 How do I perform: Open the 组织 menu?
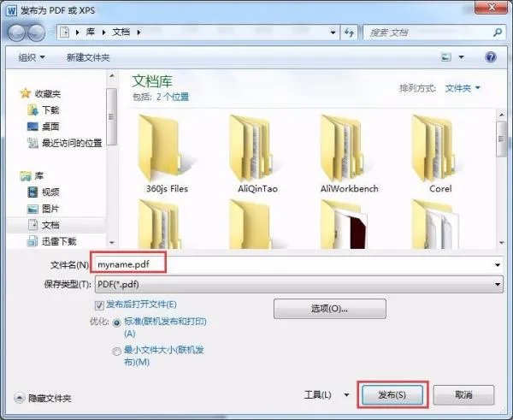coord(32,57)
